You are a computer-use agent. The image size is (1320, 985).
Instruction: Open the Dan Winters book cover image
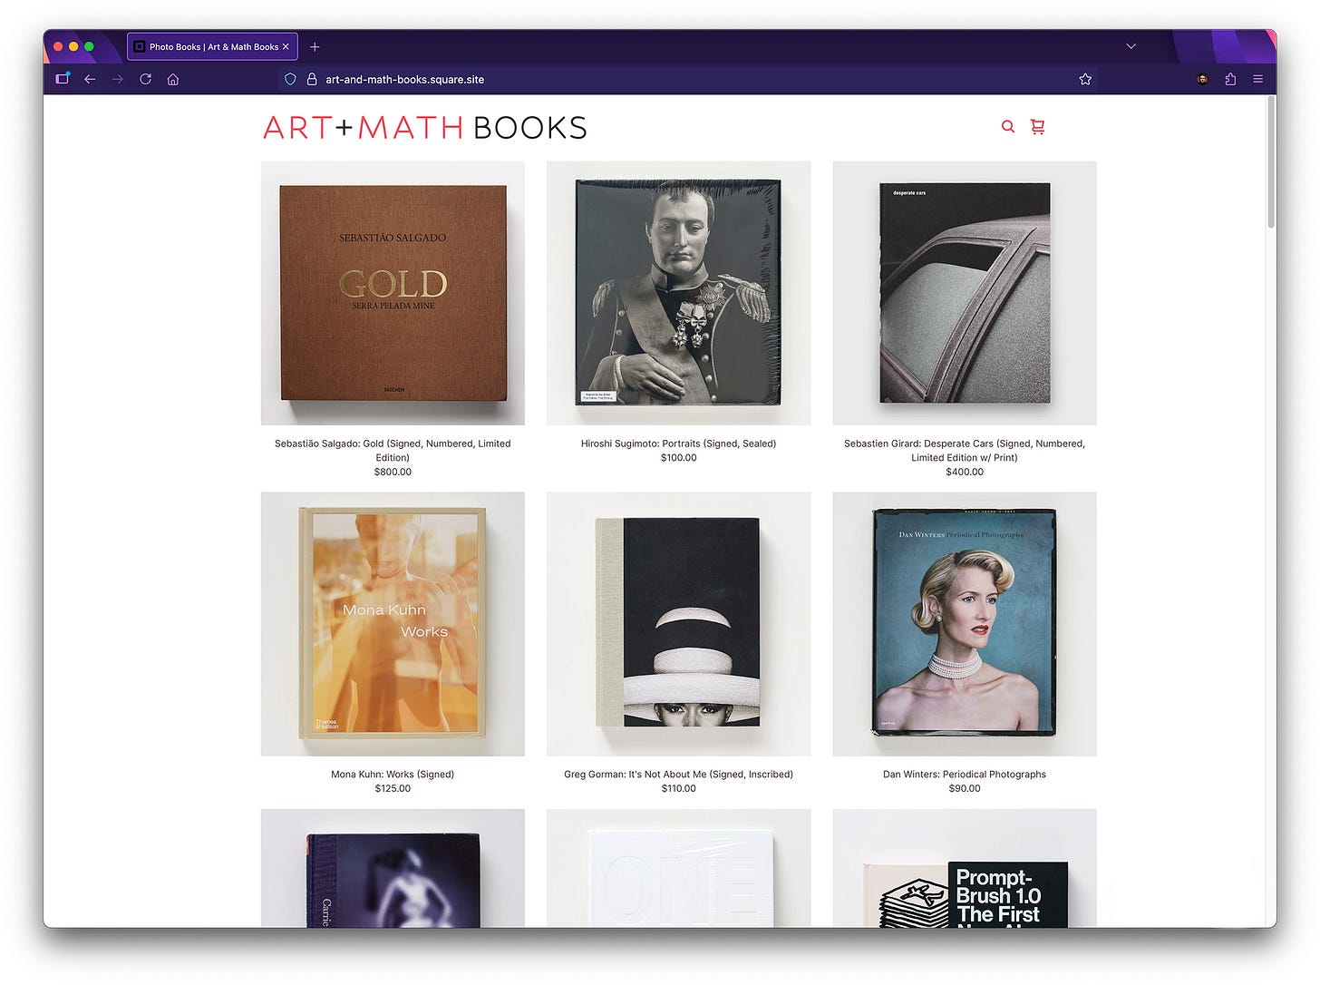965,624
